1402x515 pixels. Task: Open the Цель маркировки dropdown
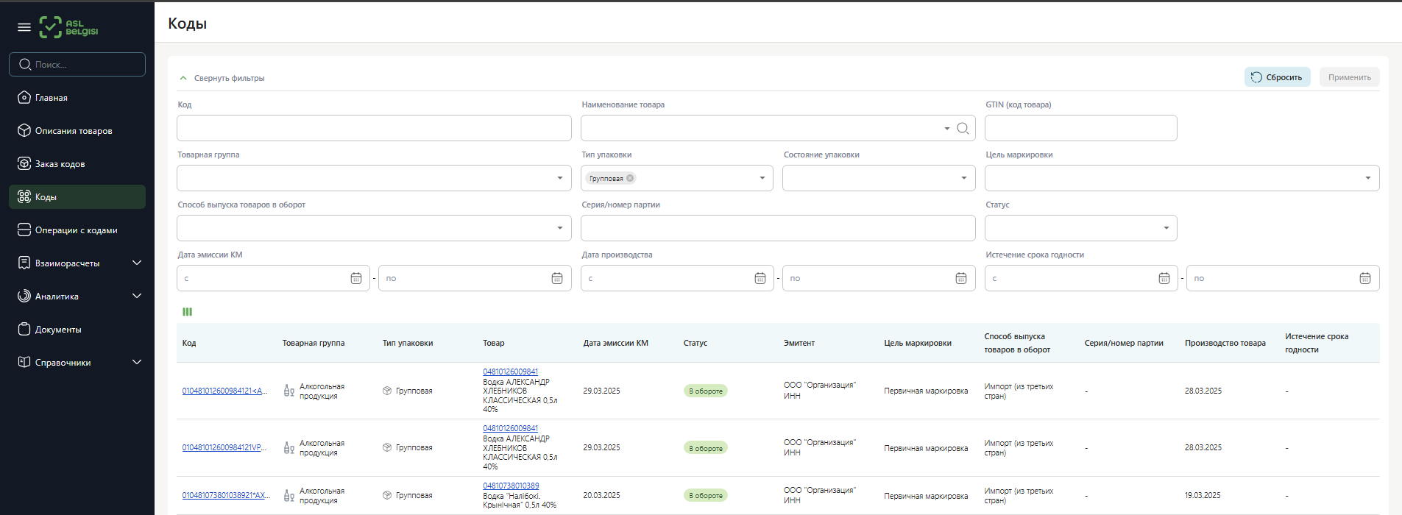click(x=1181, y=178)
